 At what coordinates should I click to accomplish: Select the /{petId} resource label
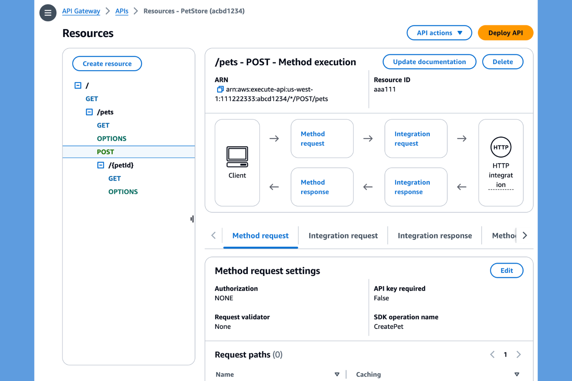121,165
